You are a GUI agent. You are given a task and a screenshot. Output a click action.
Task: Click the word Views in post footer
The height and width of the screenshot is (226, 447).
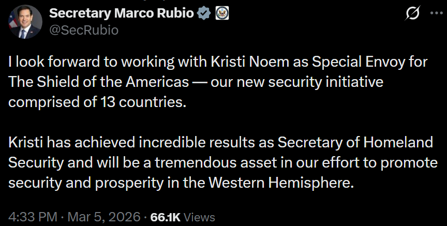click(199, 217)
